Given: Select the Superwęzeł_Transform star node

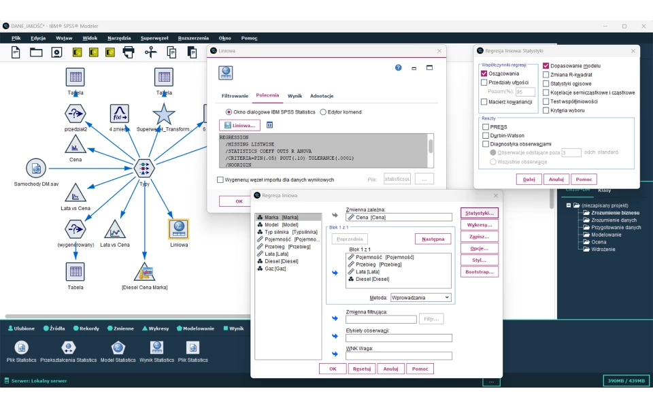Looking at the screenshot, I should 163,114.
